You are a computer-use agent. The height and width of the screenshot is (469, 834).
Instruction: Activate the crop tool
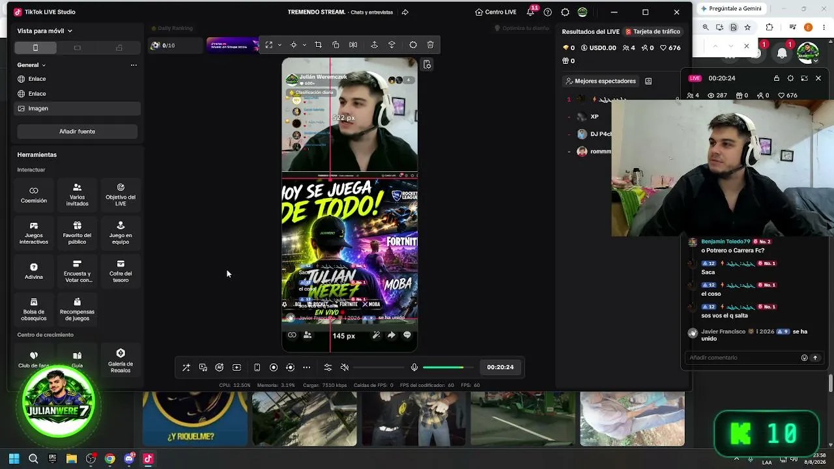[x=318, y=45]
